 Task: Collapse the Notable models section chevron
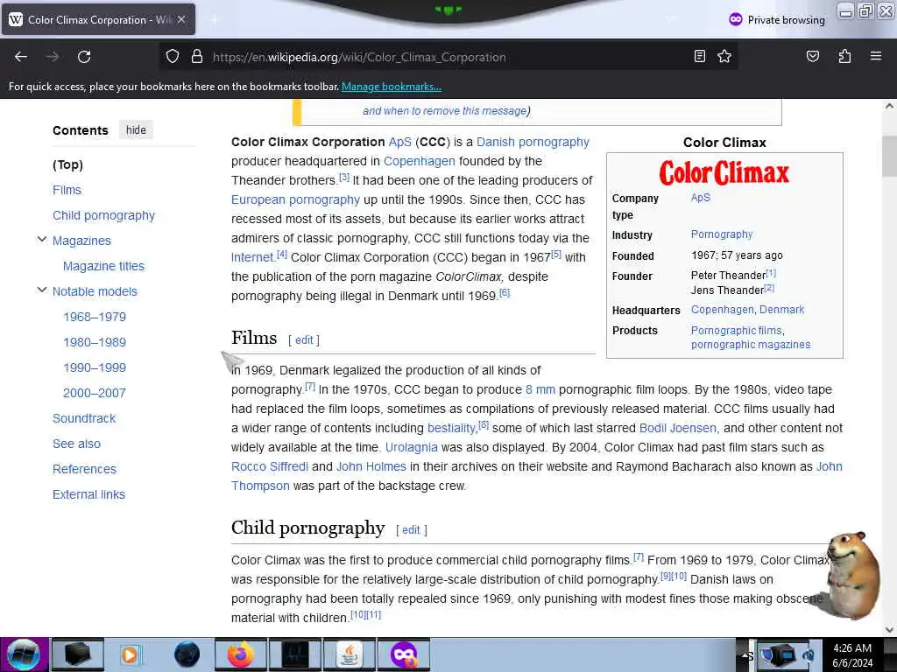pos(42,290)
